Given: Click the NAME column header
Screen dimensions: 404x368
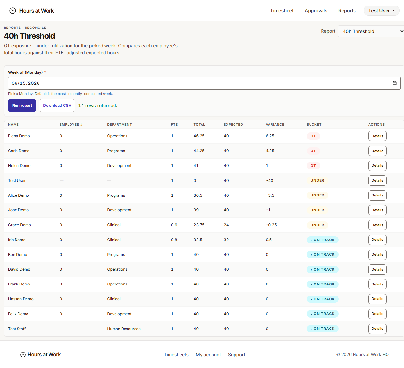Looking at the screenshot, I should (x=13, y=125).
